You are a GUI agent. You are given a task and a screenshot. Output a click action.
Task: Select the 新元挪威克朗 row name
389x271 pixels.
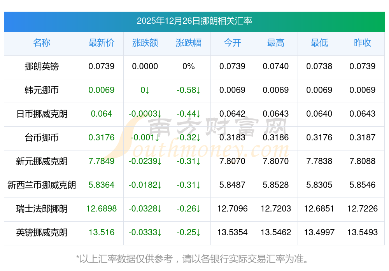pos(42,161)
